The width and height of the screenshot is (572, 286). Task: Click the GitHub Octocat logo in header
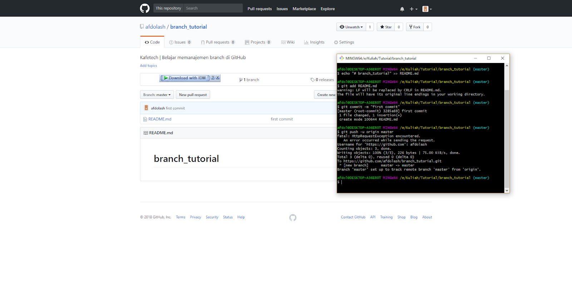click(x=145, y=8)
